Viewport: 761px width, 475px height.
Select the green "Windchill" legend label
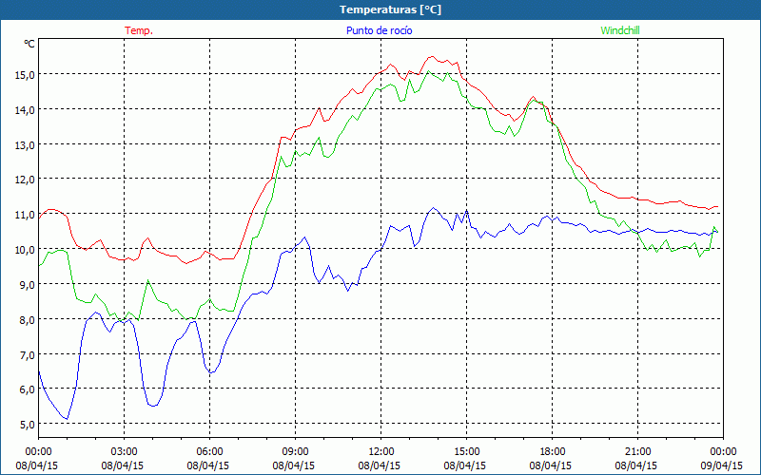point(620,30)
